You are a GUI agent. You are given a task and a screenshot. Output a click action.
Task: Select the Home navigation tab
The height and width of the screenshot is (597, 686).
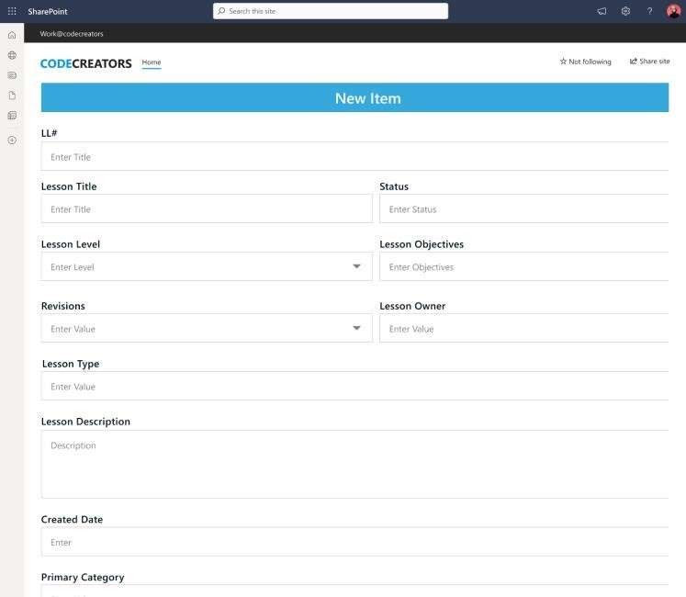pos(152,62)
